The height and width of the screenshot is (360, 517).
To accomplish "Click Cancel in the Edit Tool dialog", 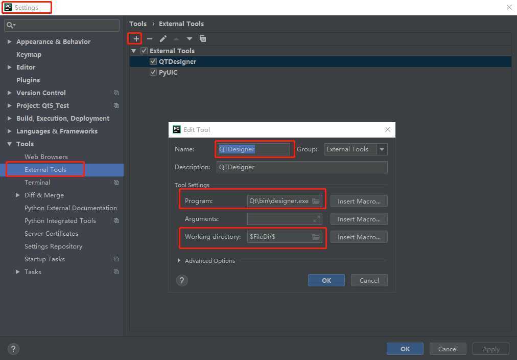I will click(x=369, y=280).
